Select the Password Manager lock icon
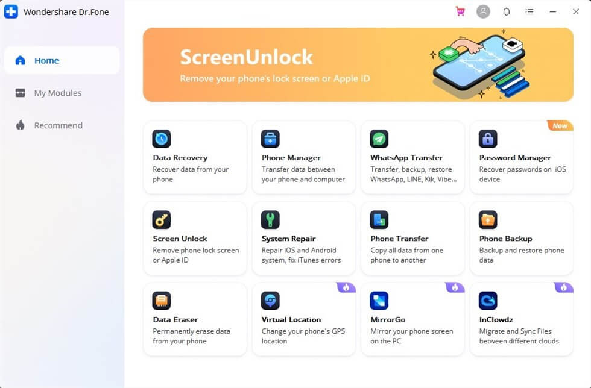The image size is (591, 388). [488, 139]
